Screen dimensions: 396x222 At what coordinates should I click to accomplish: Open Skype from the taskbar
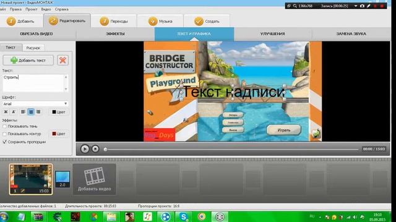[x=184, y=216]
